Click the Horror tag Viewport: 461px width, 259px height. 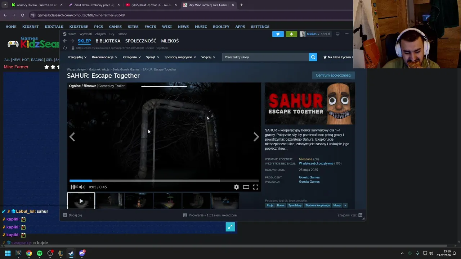click(x=281, y=205)
